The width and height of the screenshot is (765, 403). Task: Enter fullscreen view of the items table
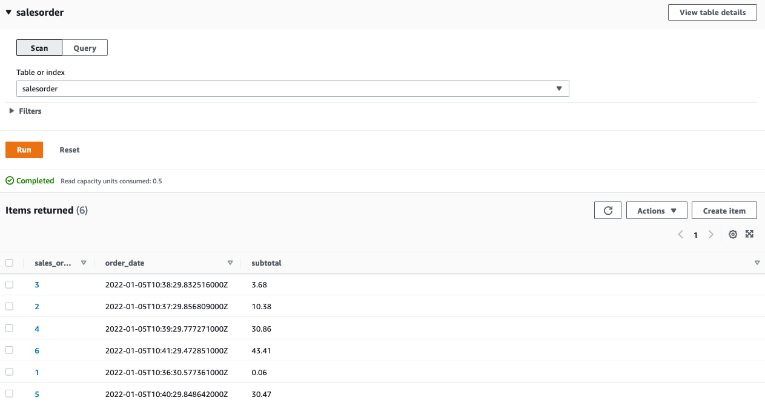pos(750,234)
